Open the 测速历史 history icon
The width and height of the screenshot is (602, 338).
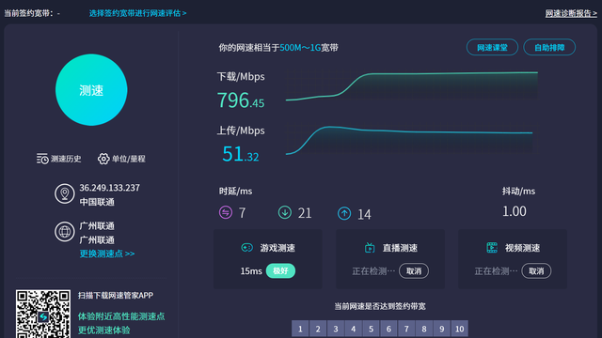click(42, 159)
